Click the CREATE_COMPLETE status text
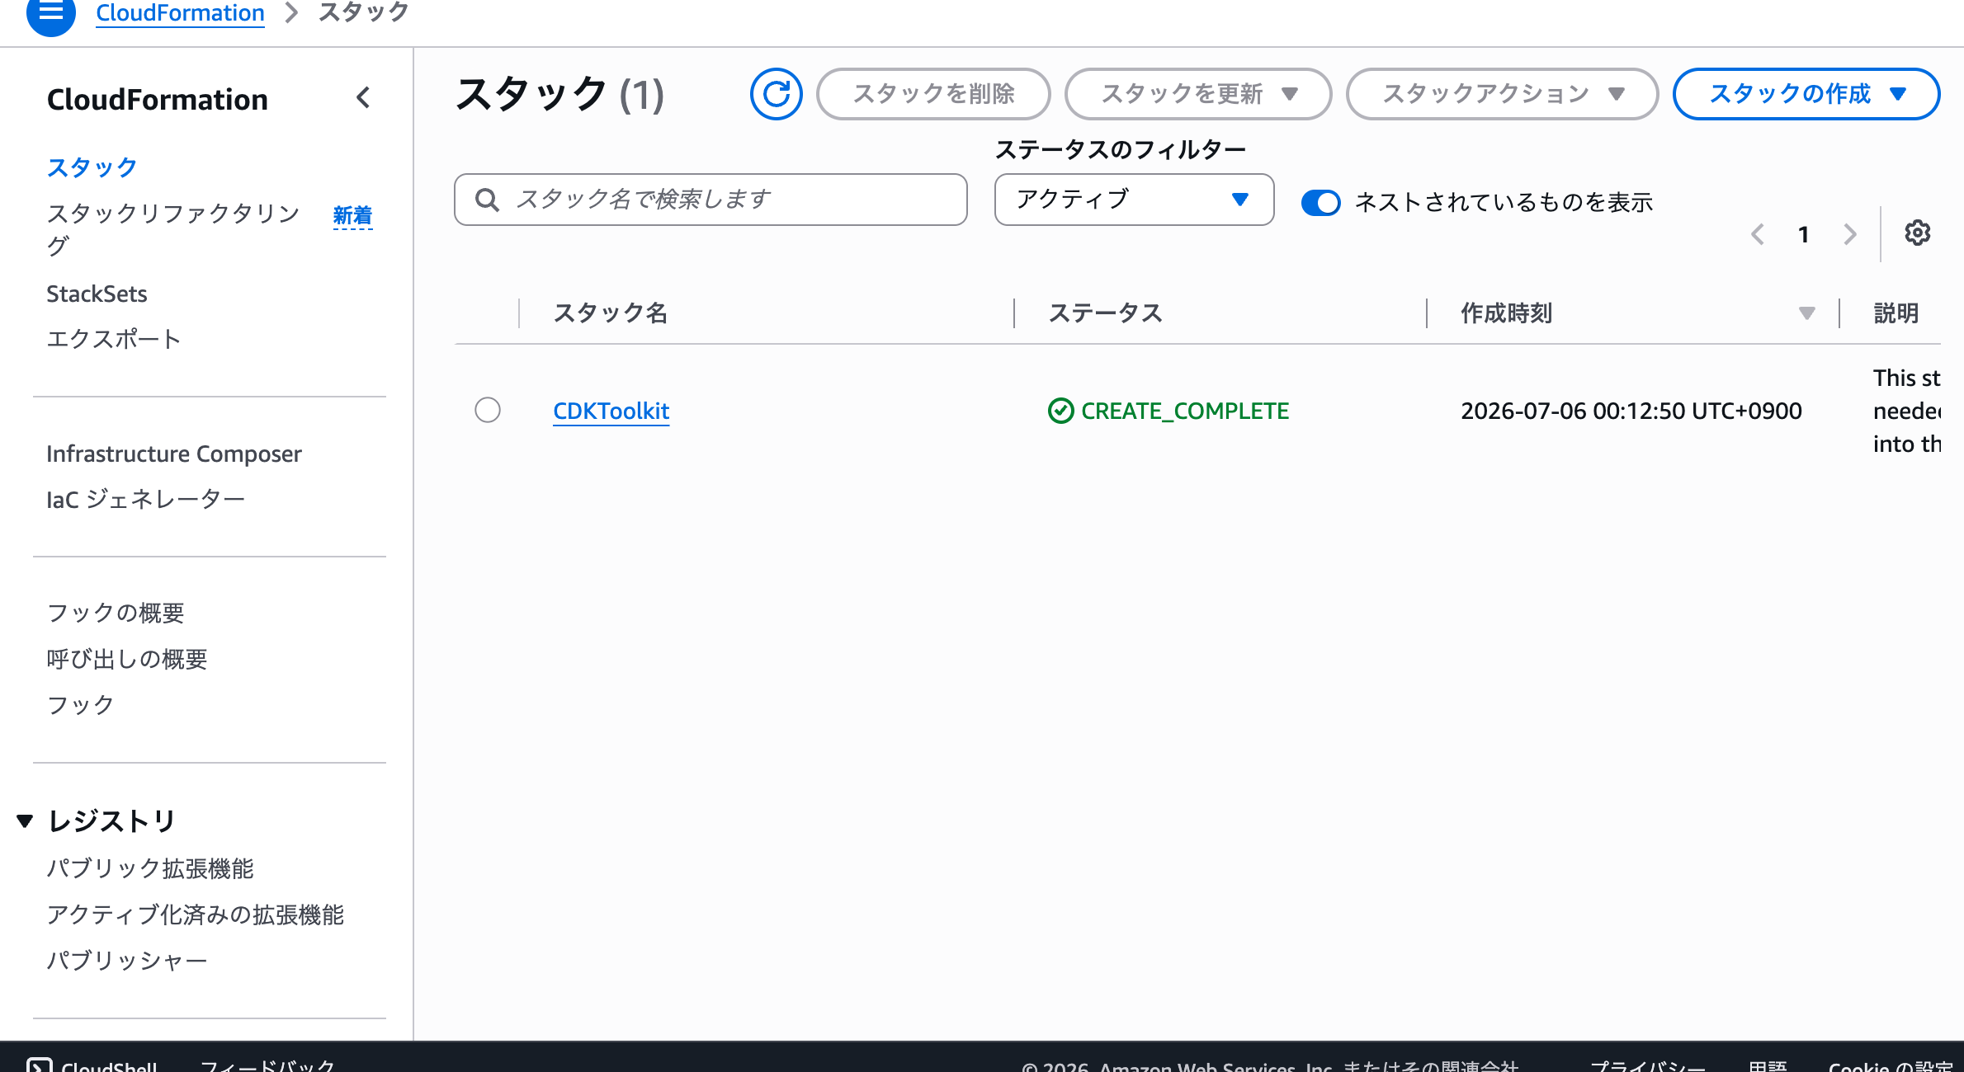 (x=1185, y=411)
